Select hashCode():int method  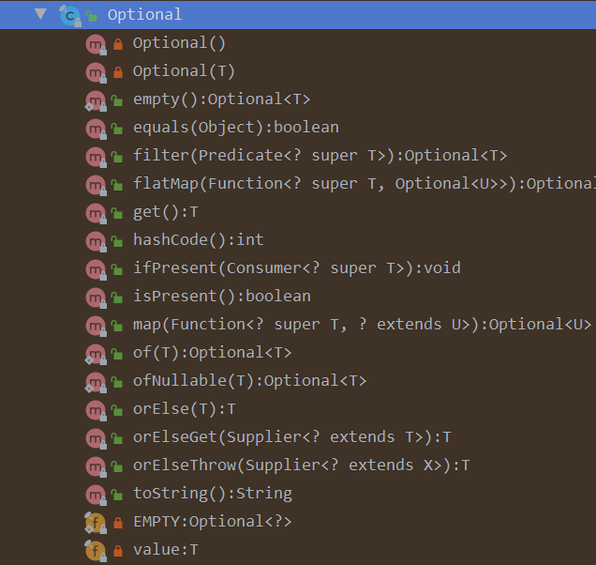coord(198,240)
